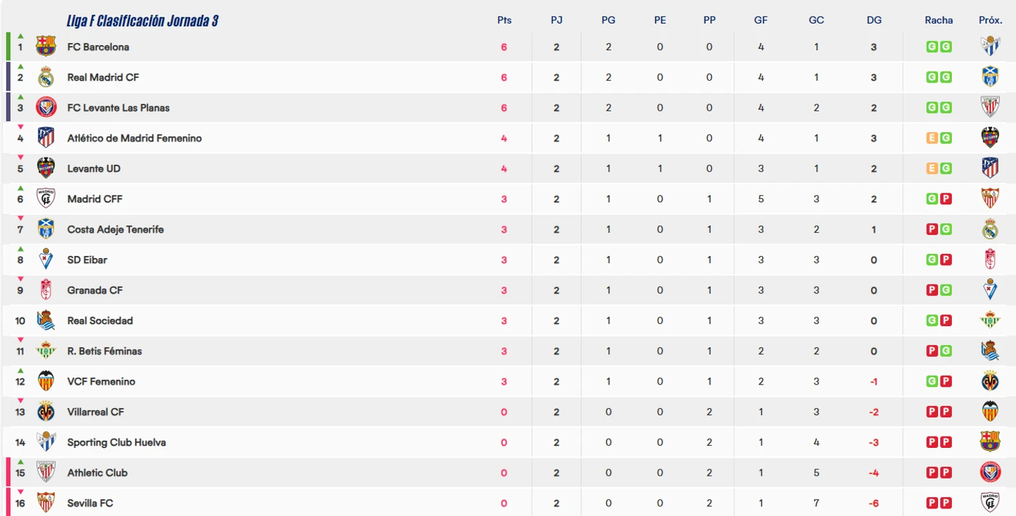Click the next-opponent crest in the Athletic Club row
This screenshot has width=1016, height=516.
pyautogui.click(x=990, y=473)
